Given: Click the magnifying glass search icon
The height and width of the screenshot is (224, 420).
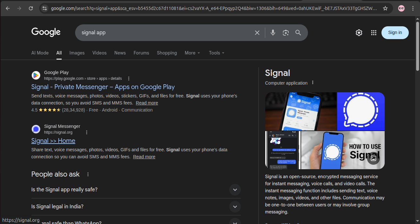Looking at the screenshot, I should 298,33.
